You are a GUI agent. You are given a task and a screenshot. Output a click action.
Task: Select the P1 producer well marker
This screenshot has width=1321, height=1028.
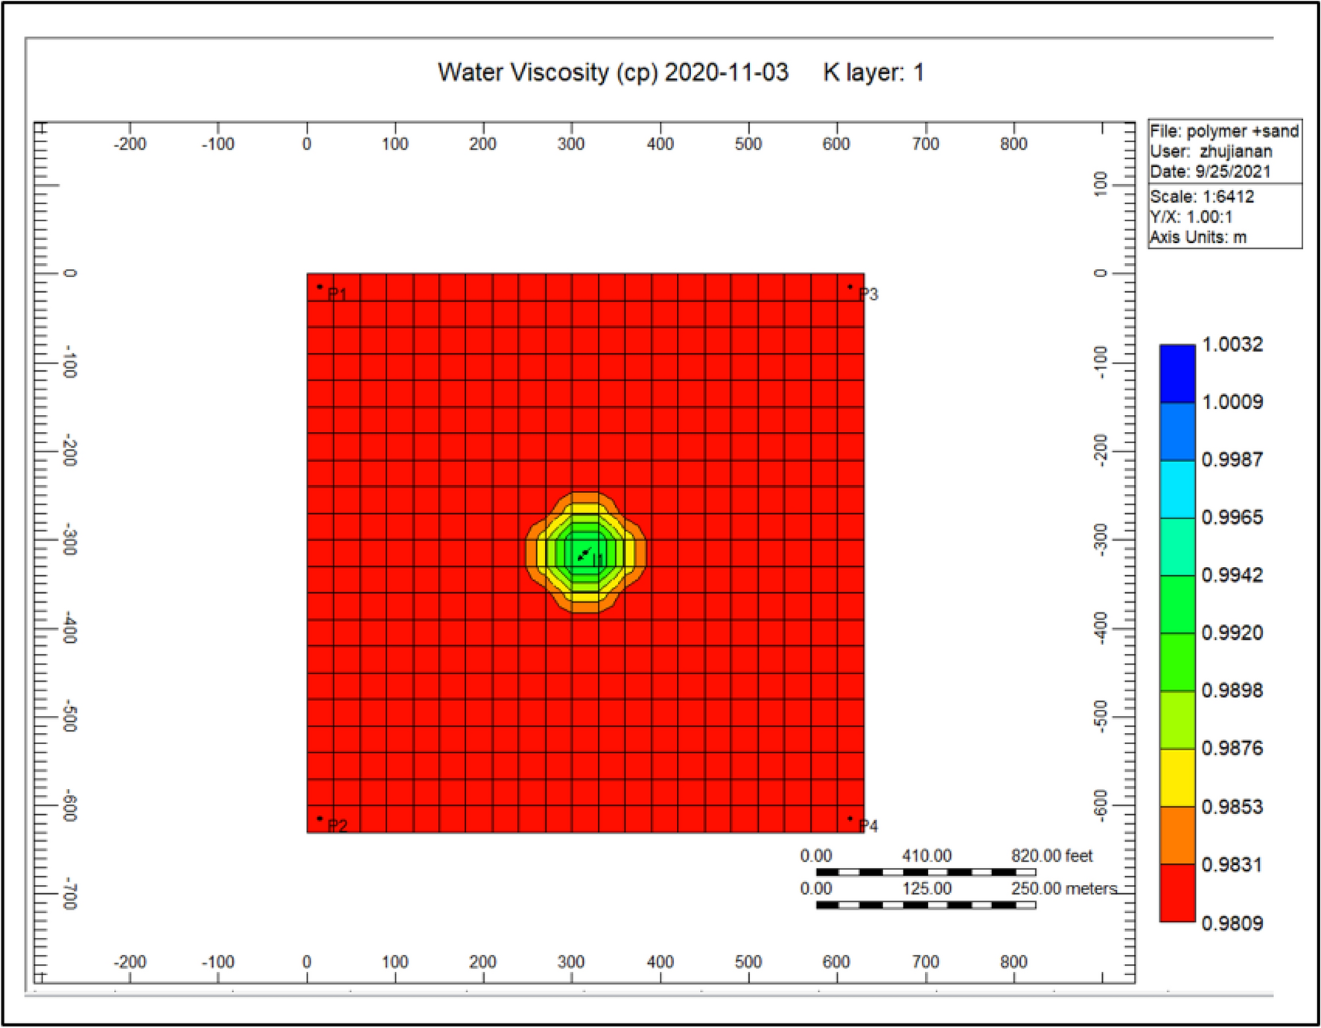pos(322,285)
